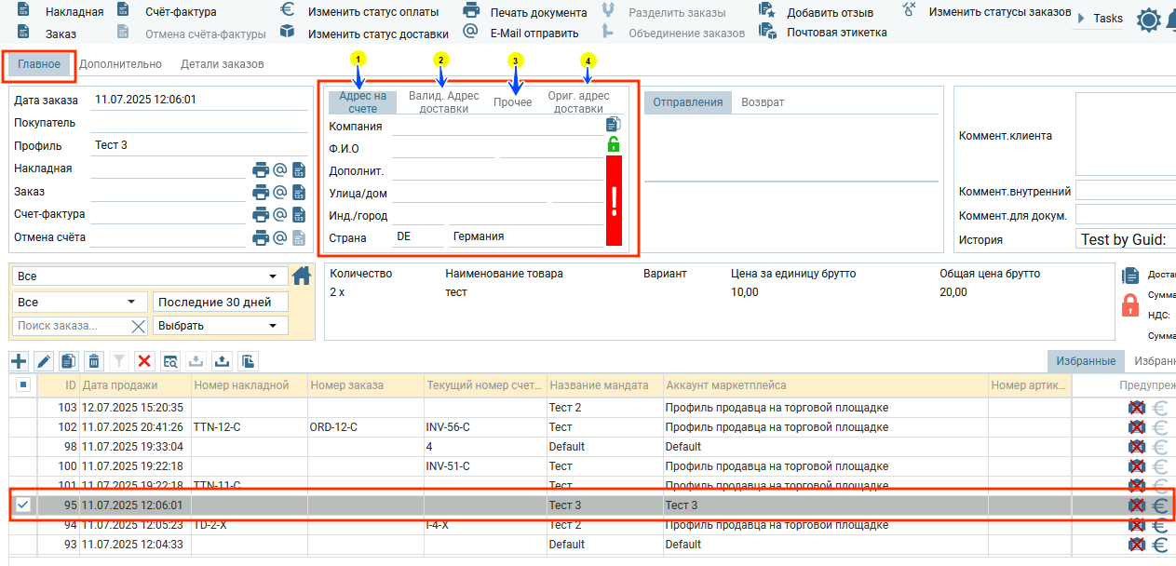Screen dimensions: 1176x566
Task: Expand the 'Выбрать' dropdown
Action: [x=220, y=326]
